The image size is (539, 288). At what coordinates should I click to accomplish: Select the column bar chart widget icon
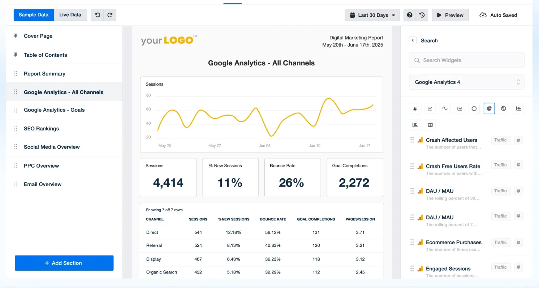(460, 108)
